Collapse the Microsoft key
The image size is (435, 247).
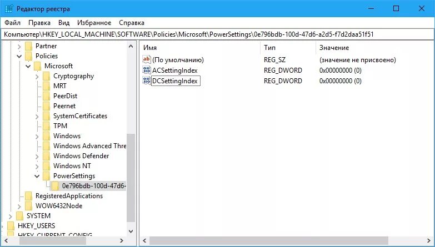(x=28, y=66)
